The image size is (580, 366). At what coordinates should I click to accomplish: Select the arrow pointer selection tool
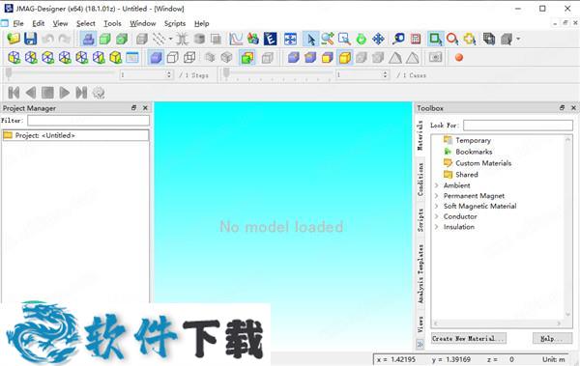tap(310, 39)
